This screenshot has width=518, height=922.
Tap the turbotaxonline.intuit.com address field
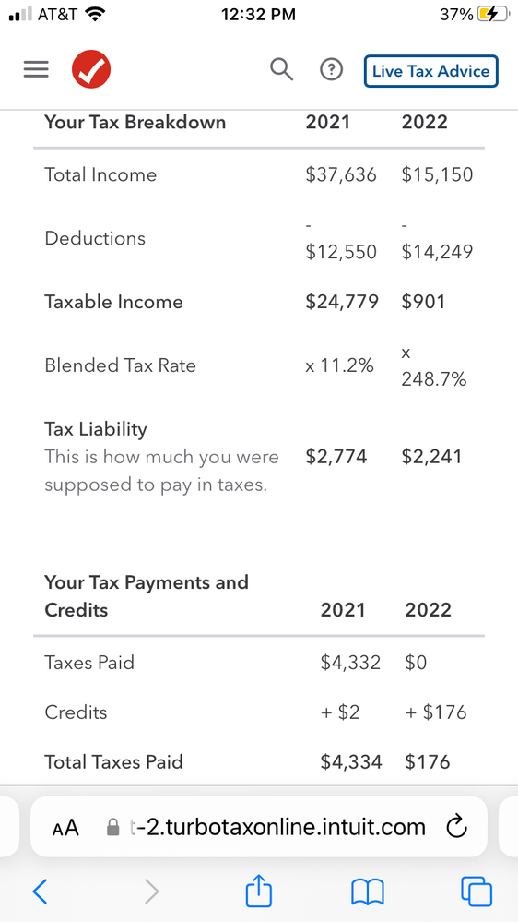(x=259, y=826)
